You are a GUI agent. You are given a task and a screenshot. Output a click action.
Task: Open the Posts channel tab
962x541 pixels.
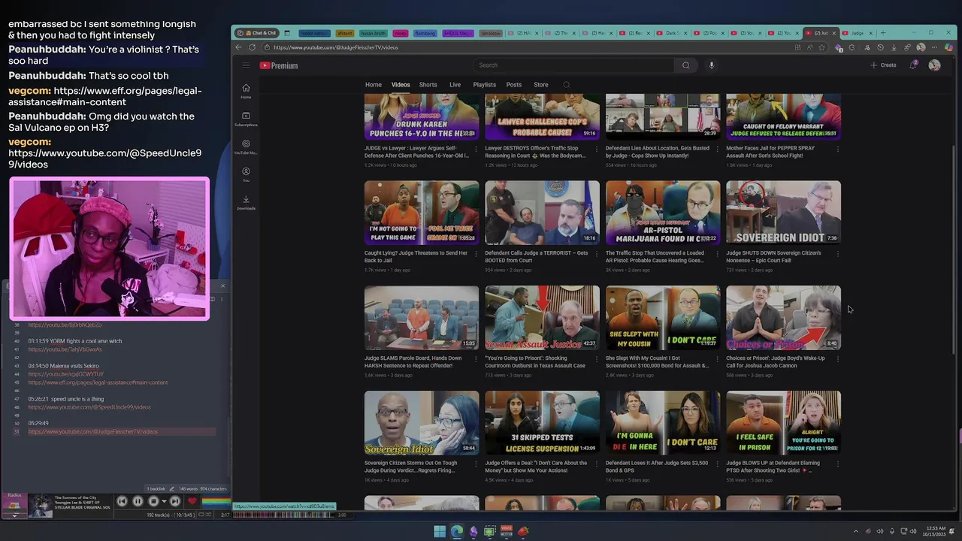tap(514, 85)
